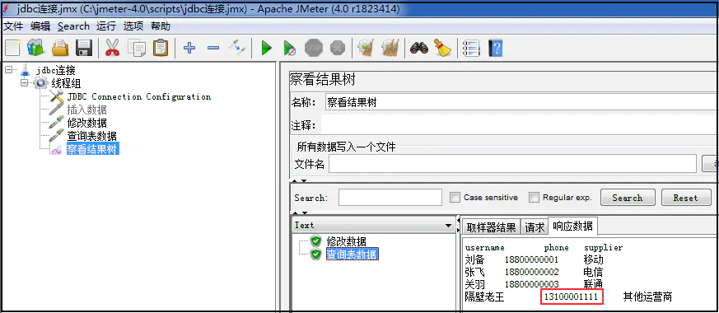Viewport: 719px width, 313px height.
Task: Click the Help question mark icon
Action: pos(496,48)
